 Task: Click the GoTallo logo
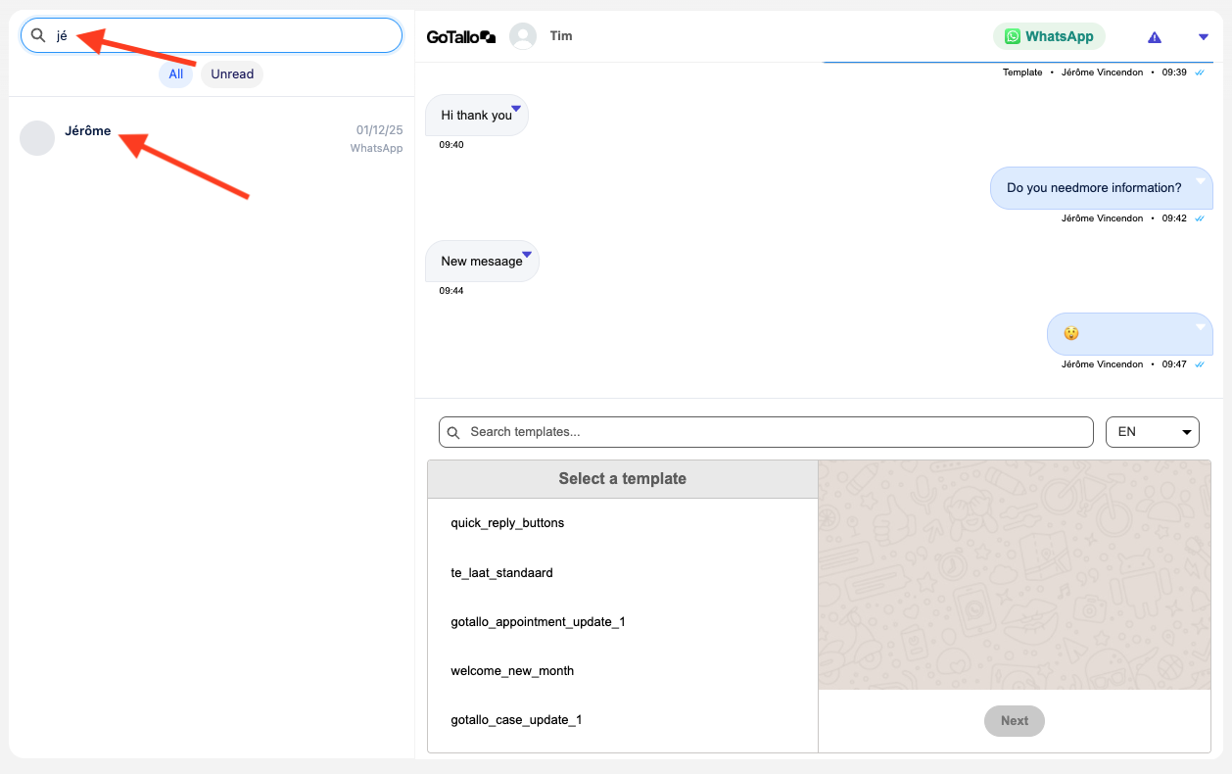click(461, 37)
